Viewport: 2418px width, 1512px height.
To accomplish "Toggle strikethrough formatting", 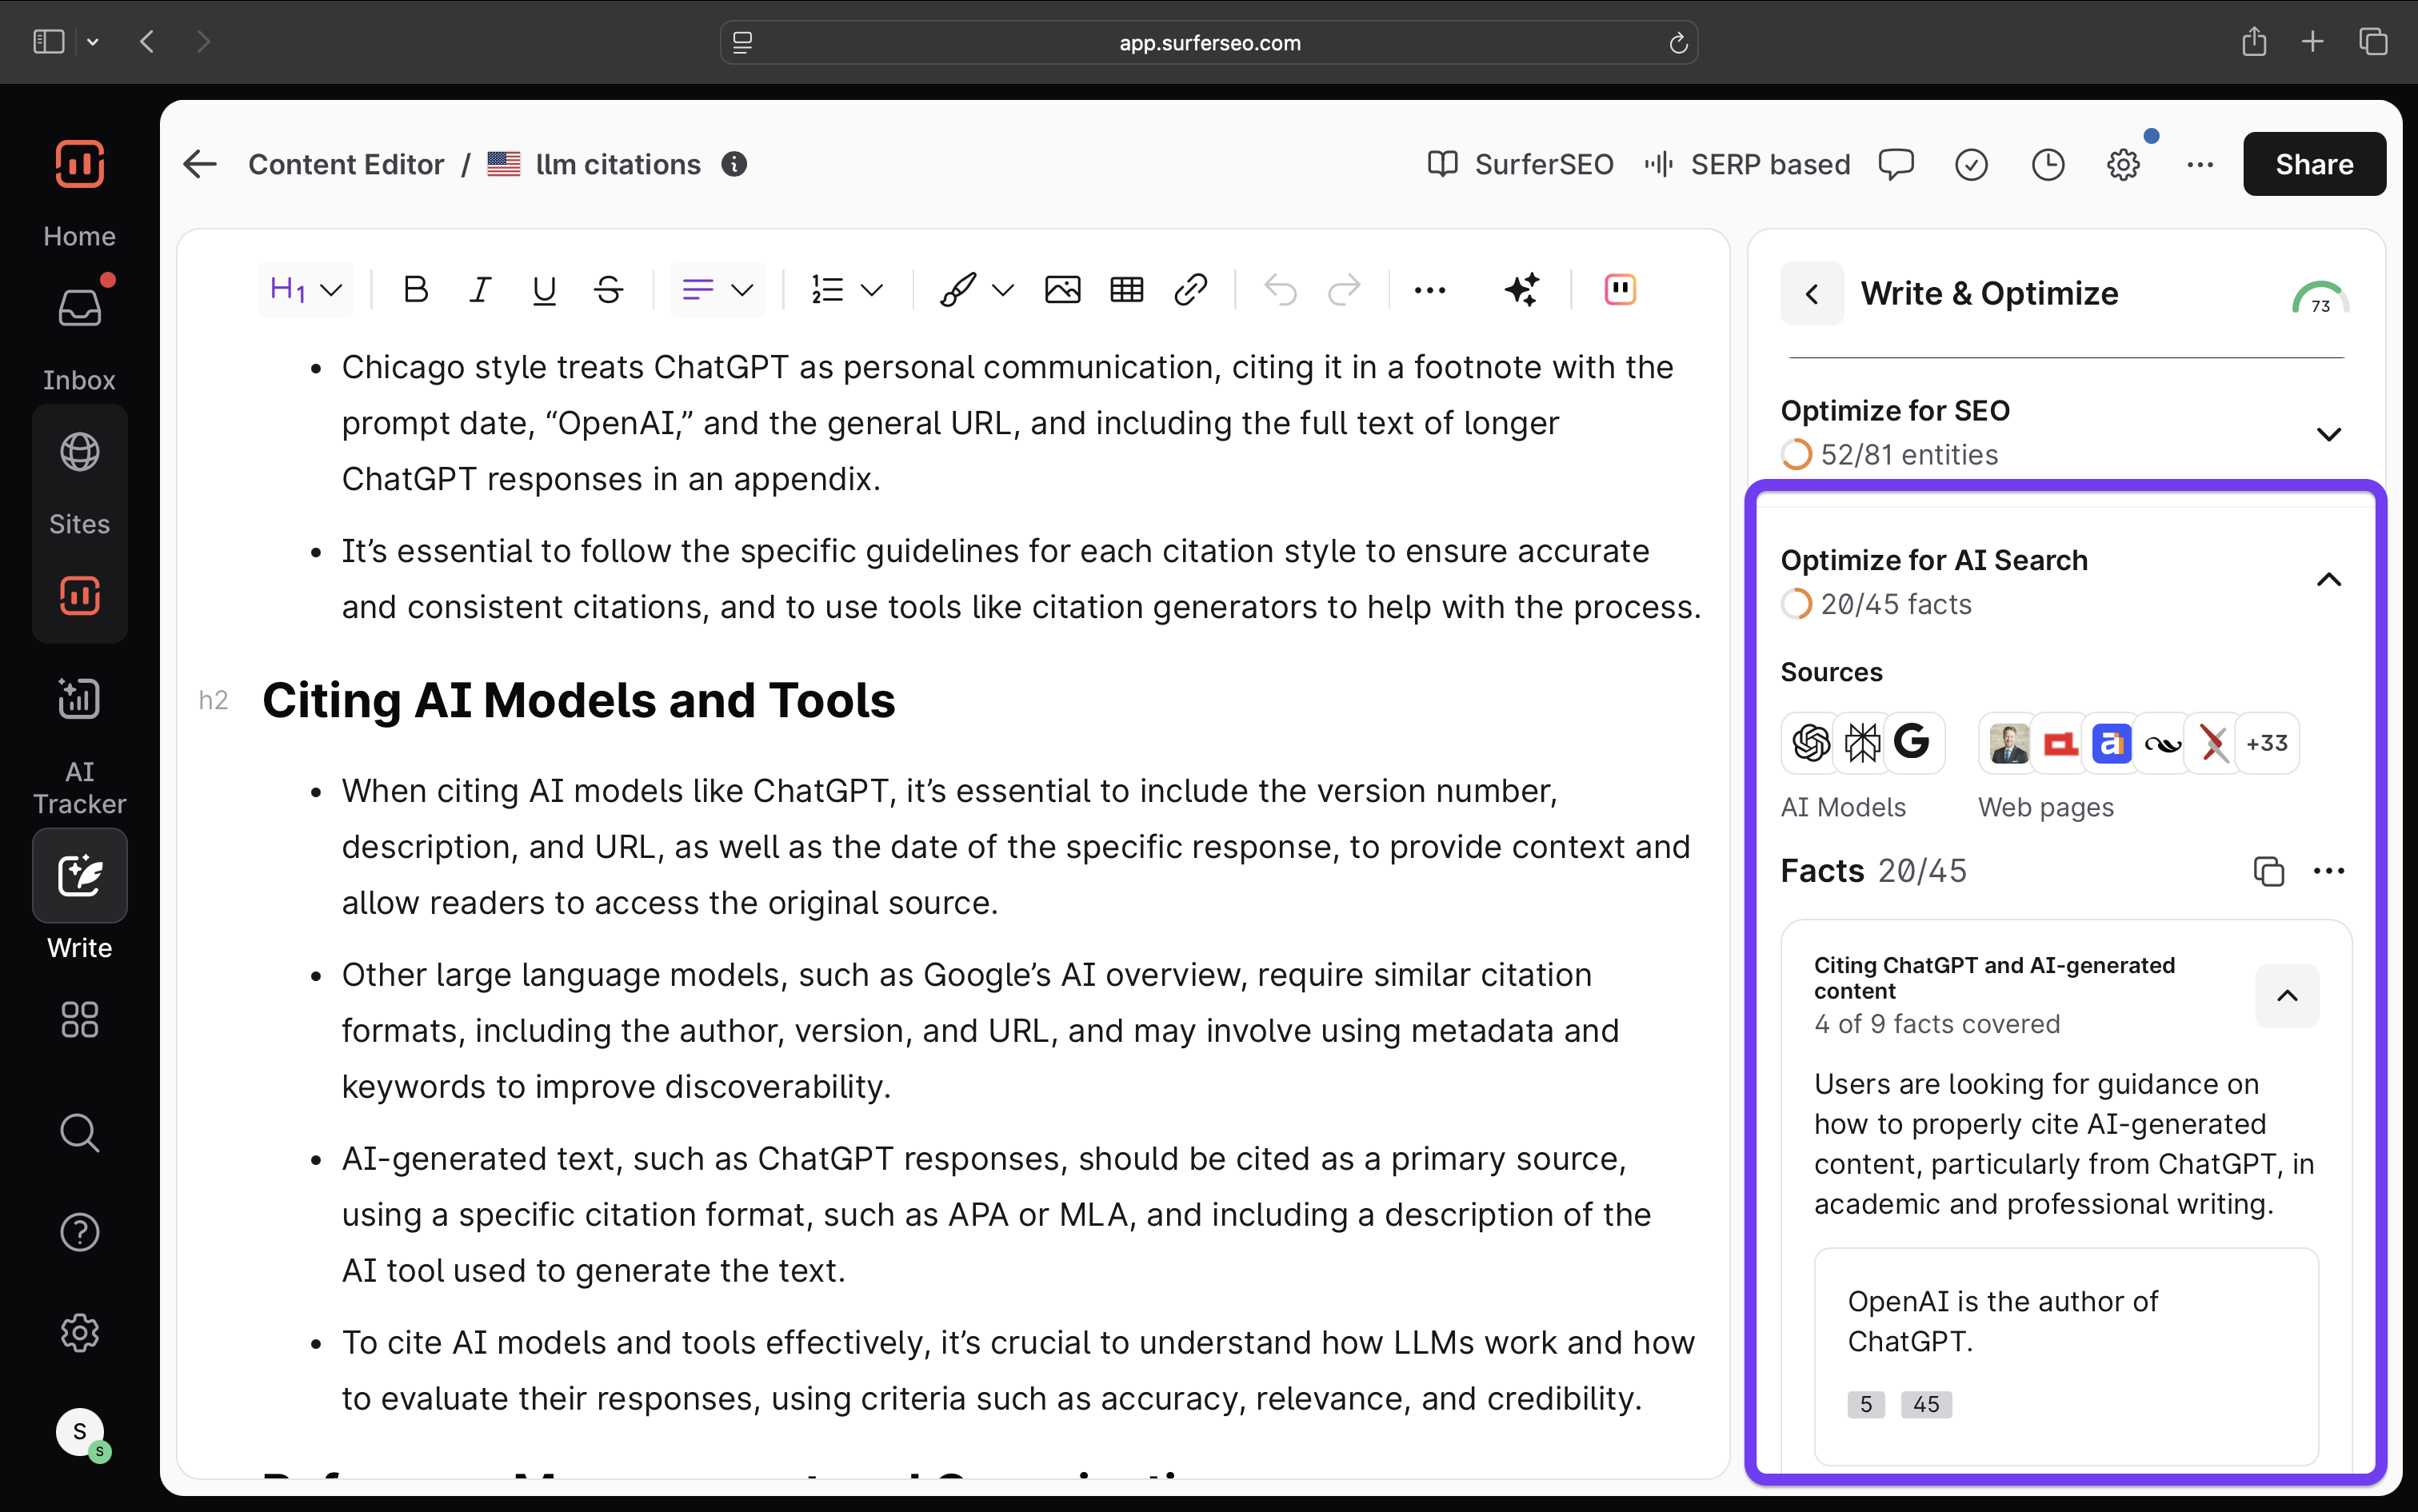I will point(608,290).
